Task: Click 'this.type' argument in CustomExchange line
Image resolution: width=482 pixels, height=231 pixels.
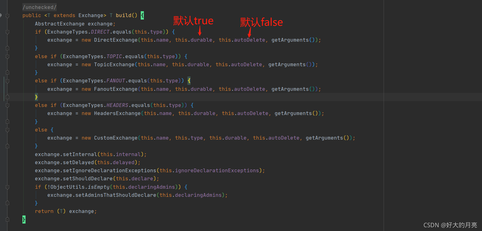Action: click(189, 138)
